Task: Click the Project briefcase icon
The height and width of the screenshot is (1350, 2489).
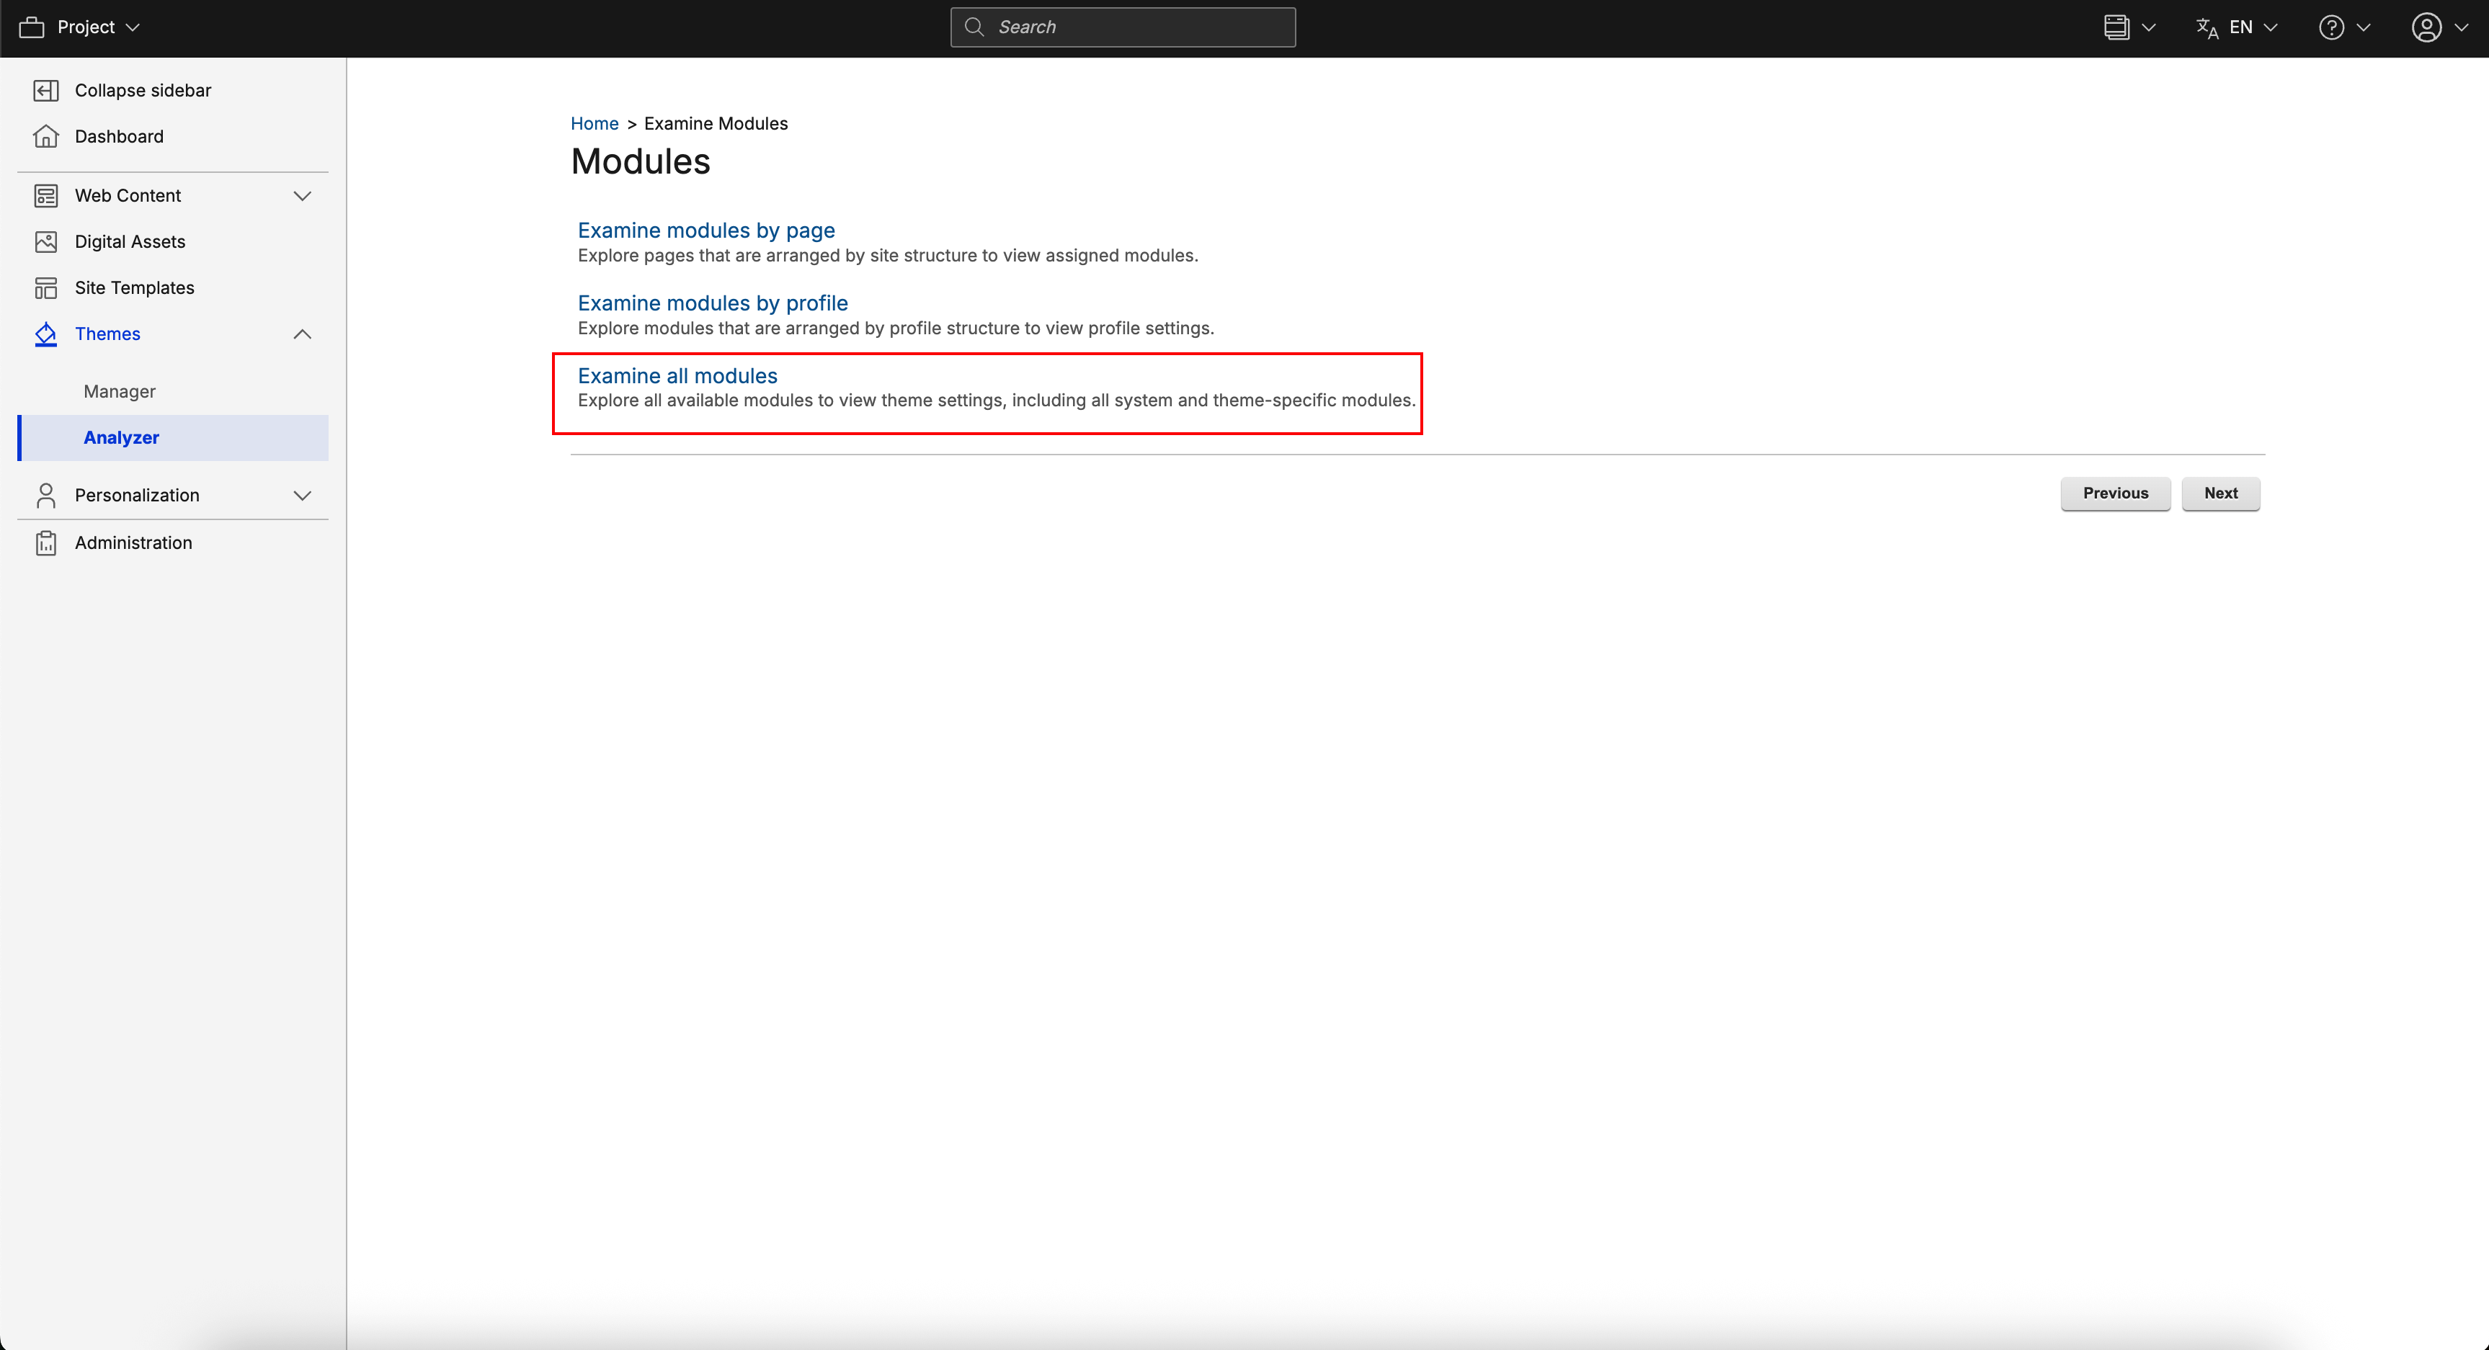Action: pos(32,27)
